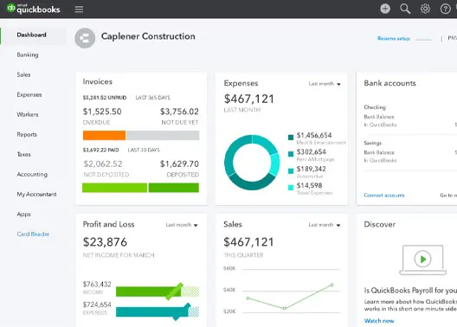This screenshot has width=457, height=327.
Task: Click the expenses donut chart
Action: pyautogui.click(x=252, y=162)
